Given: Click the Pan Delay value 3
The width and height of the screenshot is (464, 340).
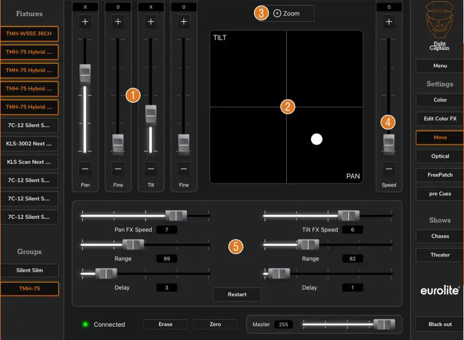Looking at the screenshot, I should click(x=167, y=287).
